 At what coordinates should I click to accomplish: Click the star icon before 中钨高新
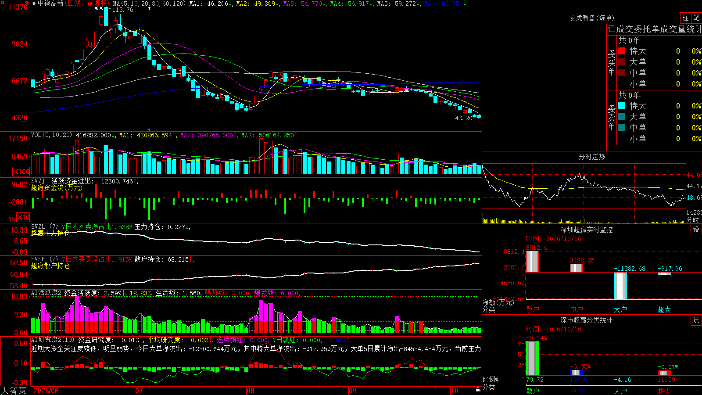[34, 4]
